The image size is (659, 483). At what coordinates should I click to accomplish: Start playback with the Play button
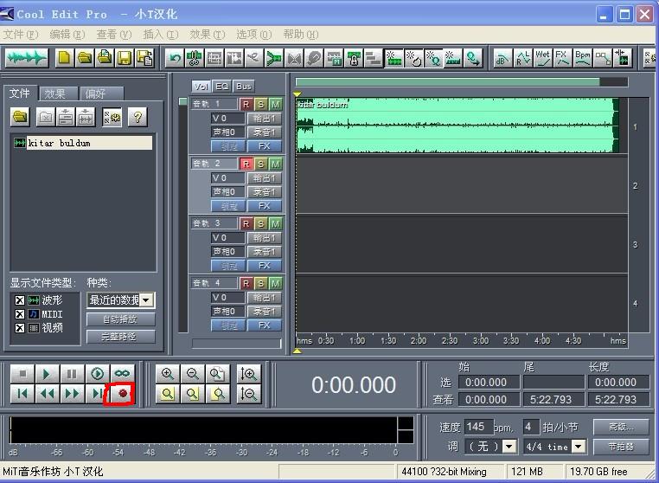tap(47, 373)
